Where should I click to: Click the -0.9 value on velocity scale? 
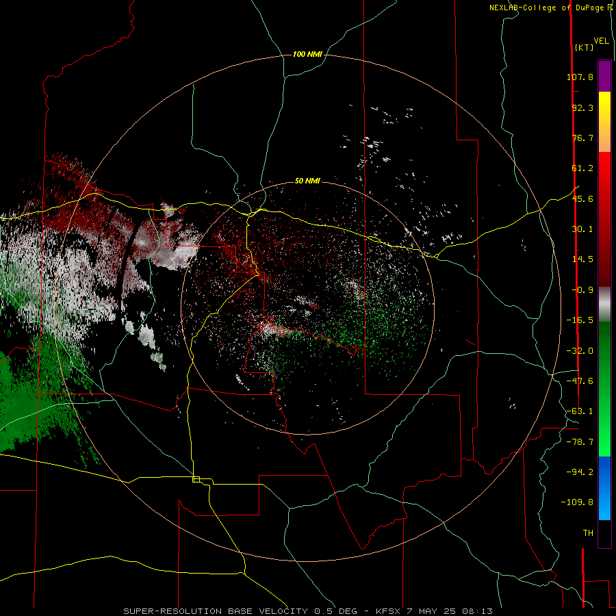point(582,290)
